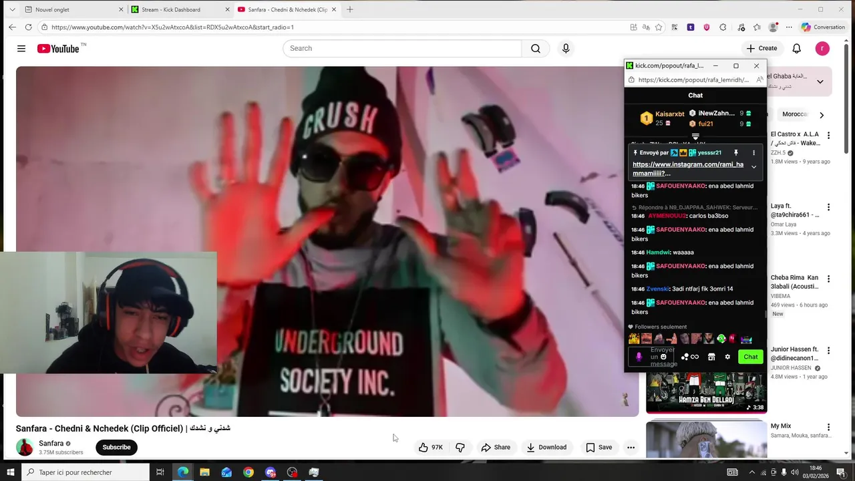Open options for Cheba Rima video
This screenshot has width=855, height=481.
click(828, 279)
